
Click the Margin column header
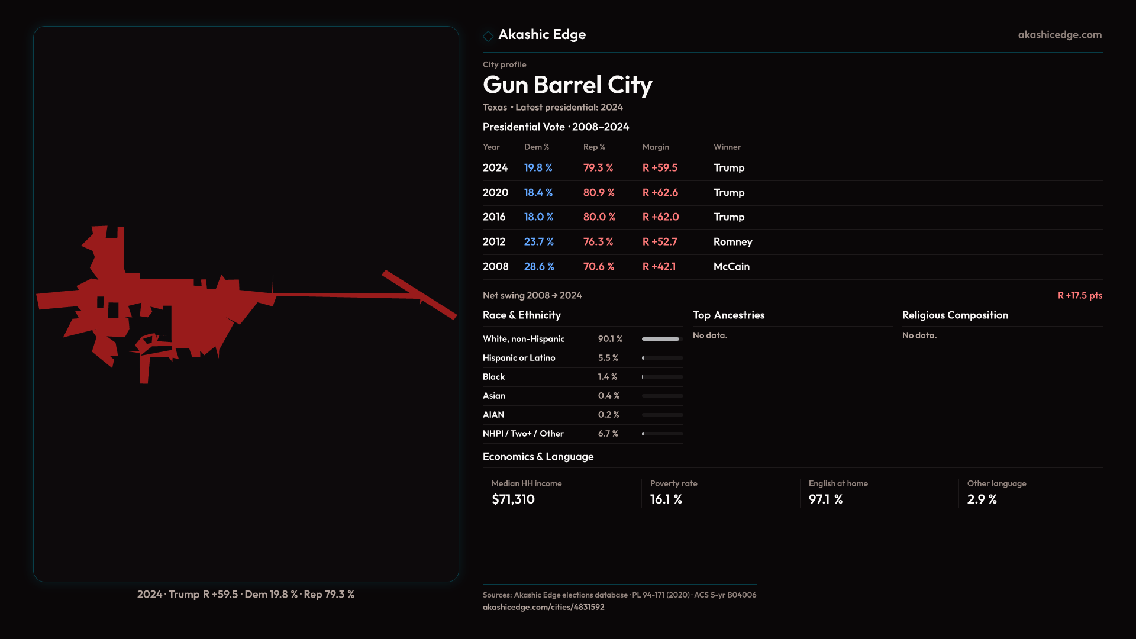coord(656,147)
